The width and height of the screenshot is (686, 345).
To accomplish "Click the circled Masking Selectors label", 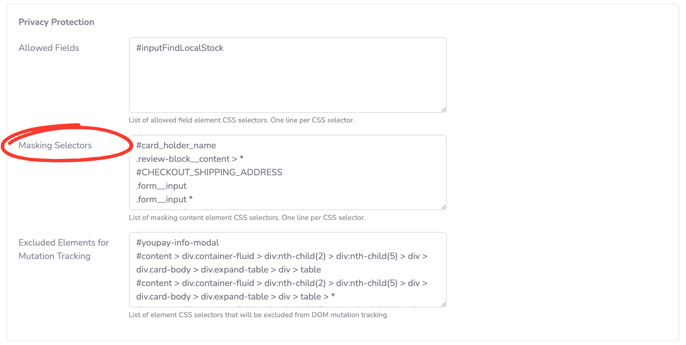I will [x=55, y=145].
